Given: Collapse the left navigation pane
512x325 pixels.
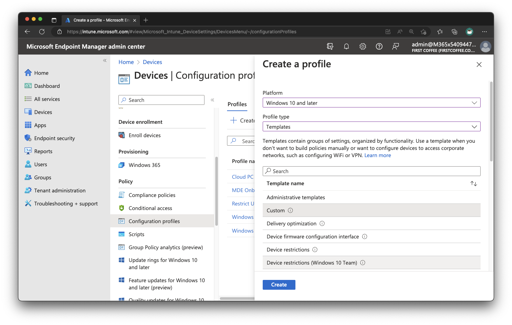Looking at the screenshot, I should (105, 60).
